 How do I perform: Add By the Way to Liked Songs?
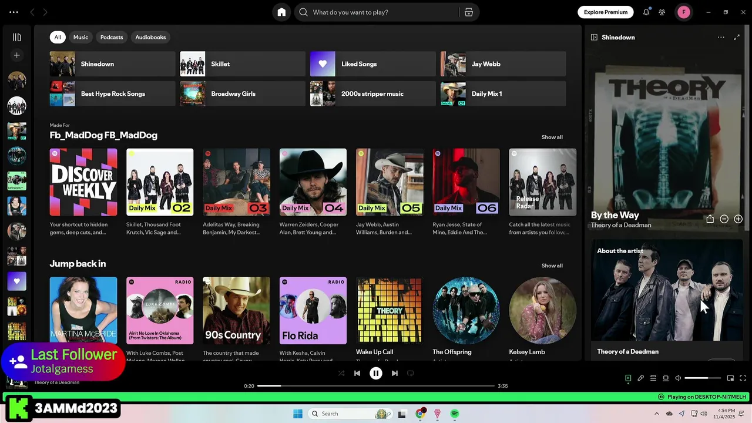click(738, 219)
